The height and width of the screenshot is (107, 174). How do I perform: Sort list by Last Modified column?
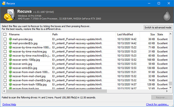128,34
